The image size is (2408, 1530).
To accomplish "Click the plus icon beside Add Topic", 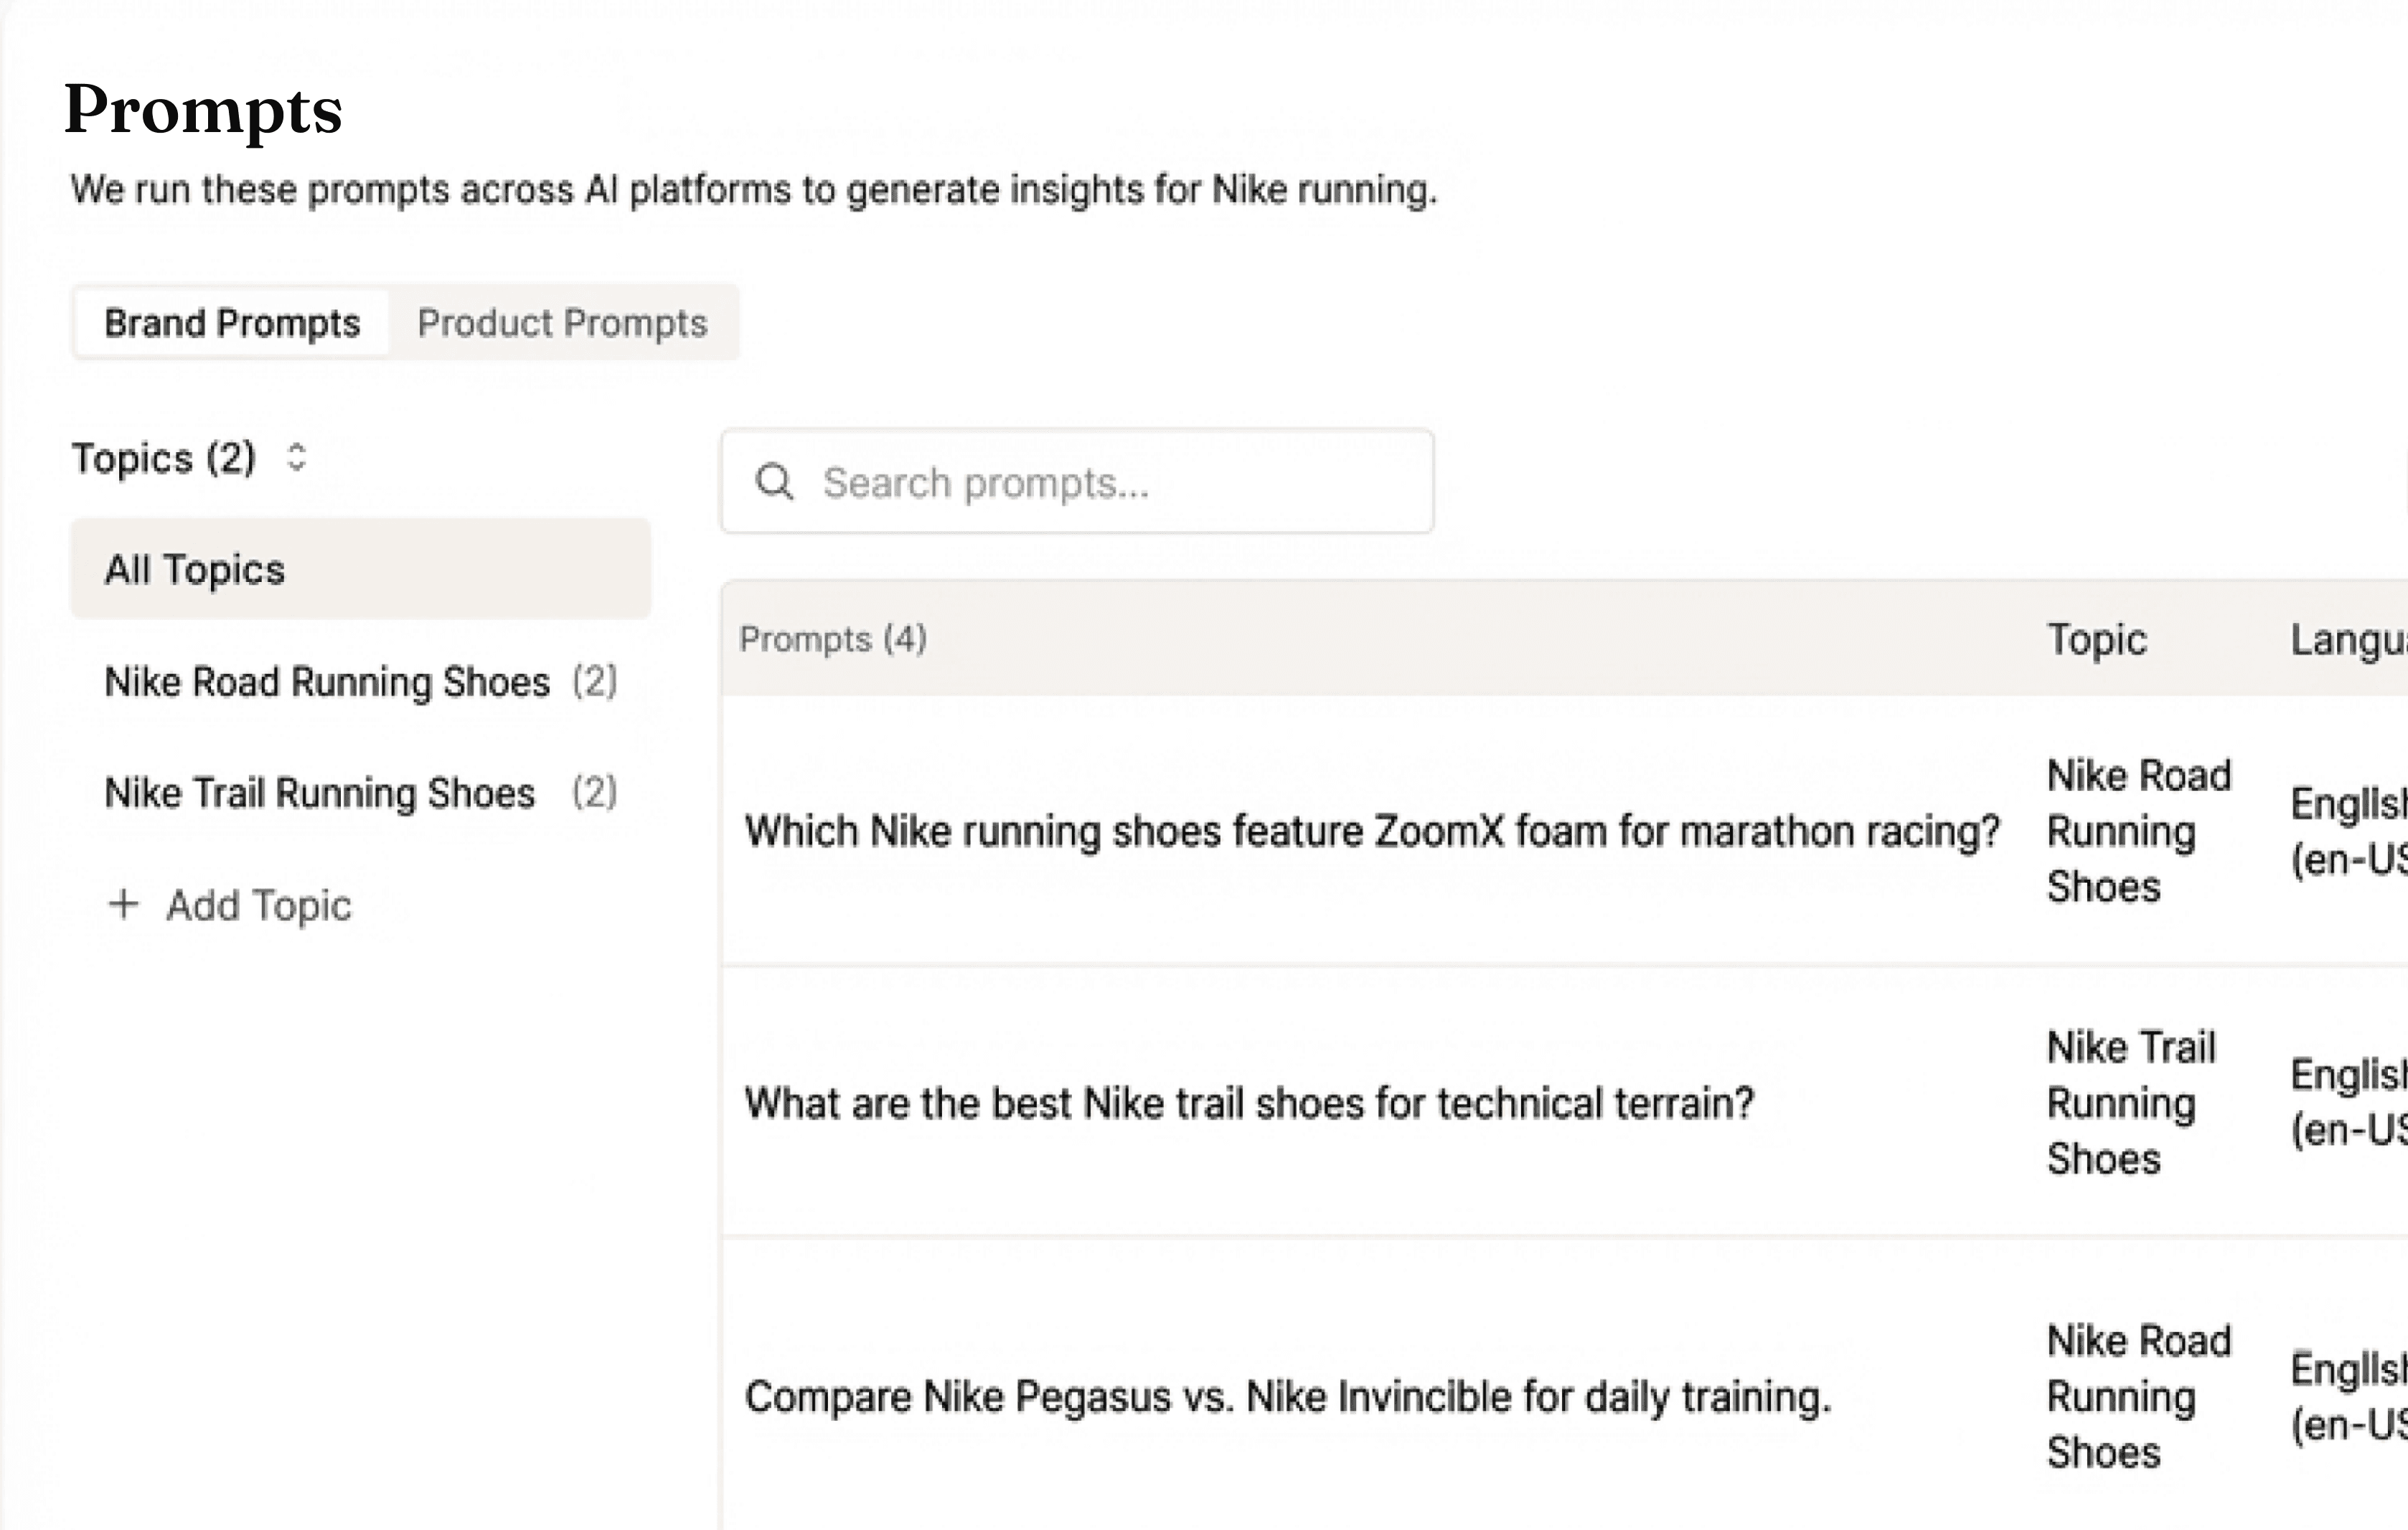I will point(123,904).
